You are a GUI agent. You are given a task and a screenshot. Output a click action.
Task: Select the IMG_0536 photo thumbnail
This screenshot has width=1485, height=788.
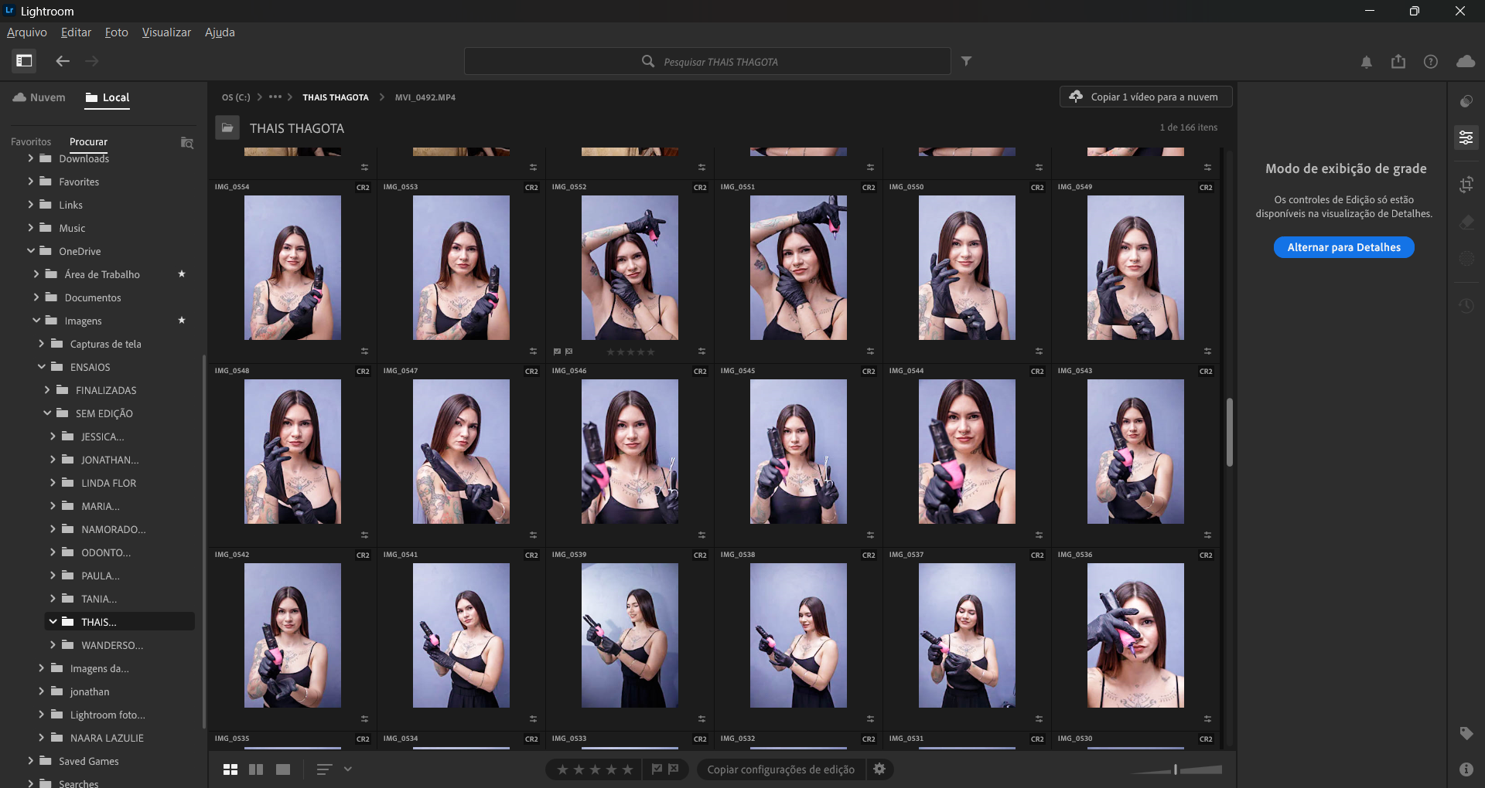pos(1135,635)
